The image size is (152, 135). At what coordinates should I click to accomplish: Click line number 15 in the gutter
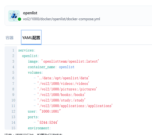[x=13, y=128]
